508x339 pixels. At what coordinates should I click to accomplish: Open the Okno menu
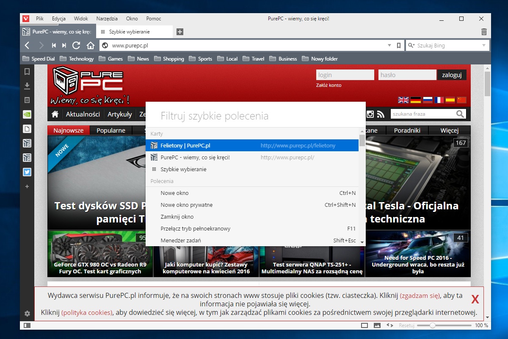click(132, 19)
